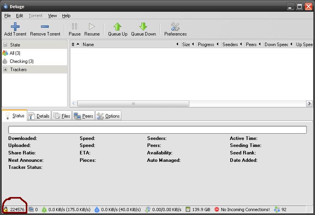Viewport: 315px width, 215px height.
Task: Minimize the Deluge window
Action: coord(290,7)
